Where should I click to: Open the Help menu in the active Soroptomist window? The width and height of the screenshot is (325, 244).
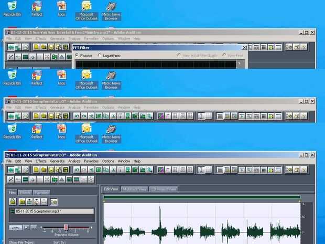pyautogui.click(x=137, y=161)
